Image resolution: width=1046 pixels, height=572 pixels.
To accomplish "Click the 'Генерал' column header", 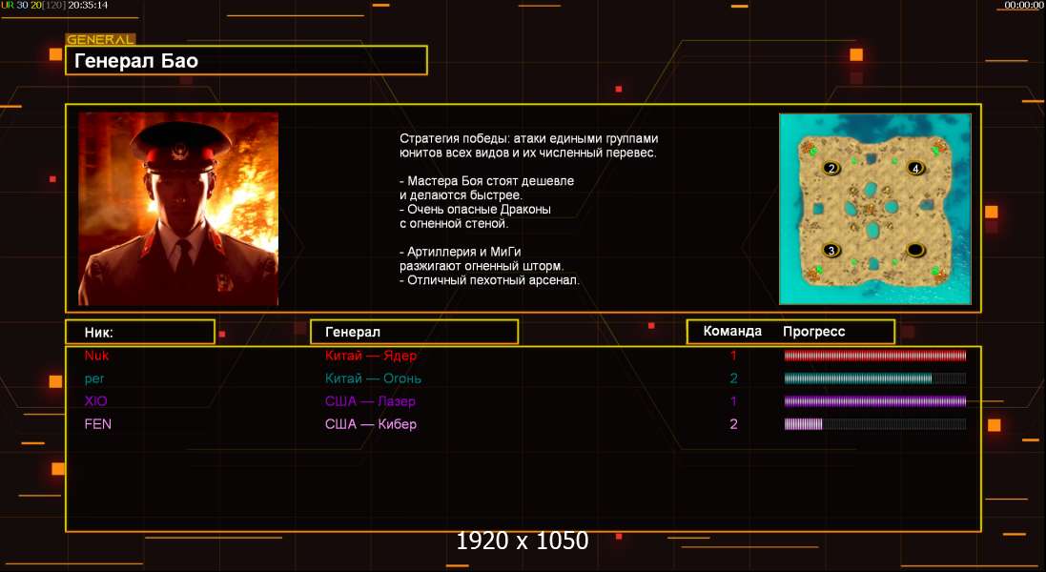I will tap(414, 332).
